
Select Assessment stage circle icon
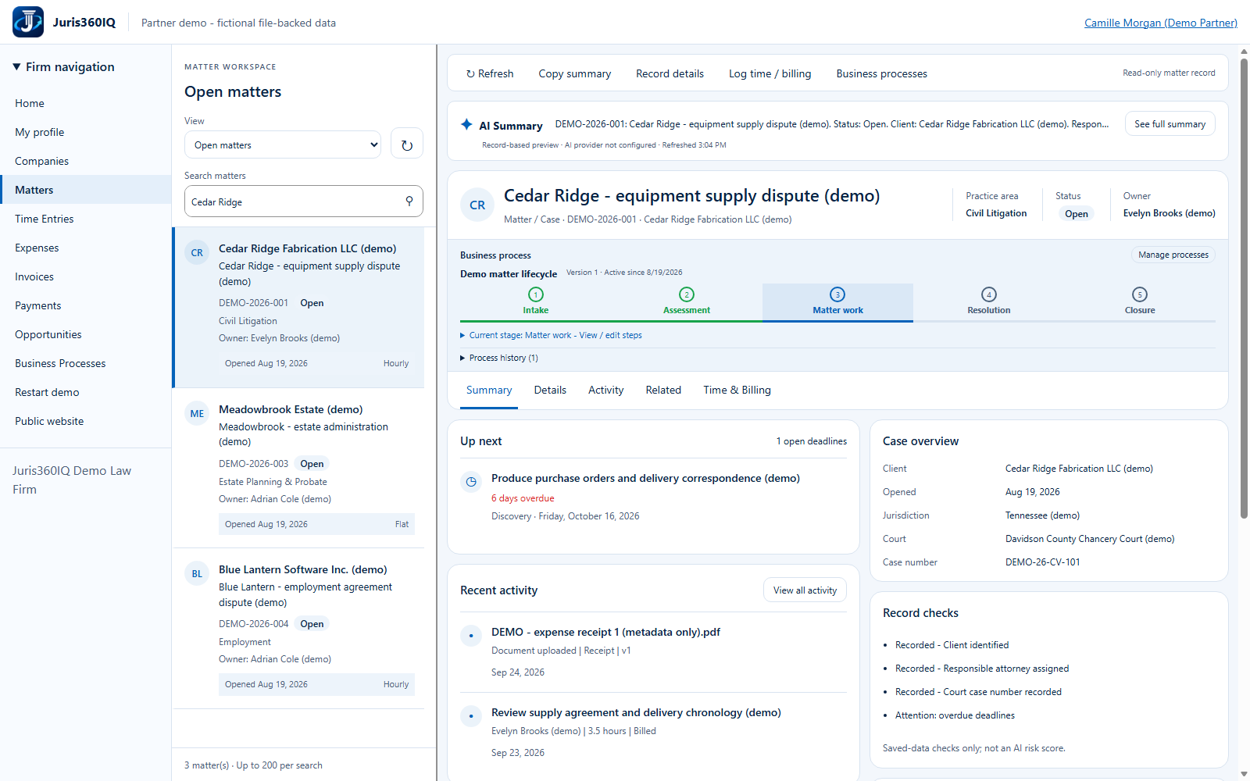coord(687,294)
